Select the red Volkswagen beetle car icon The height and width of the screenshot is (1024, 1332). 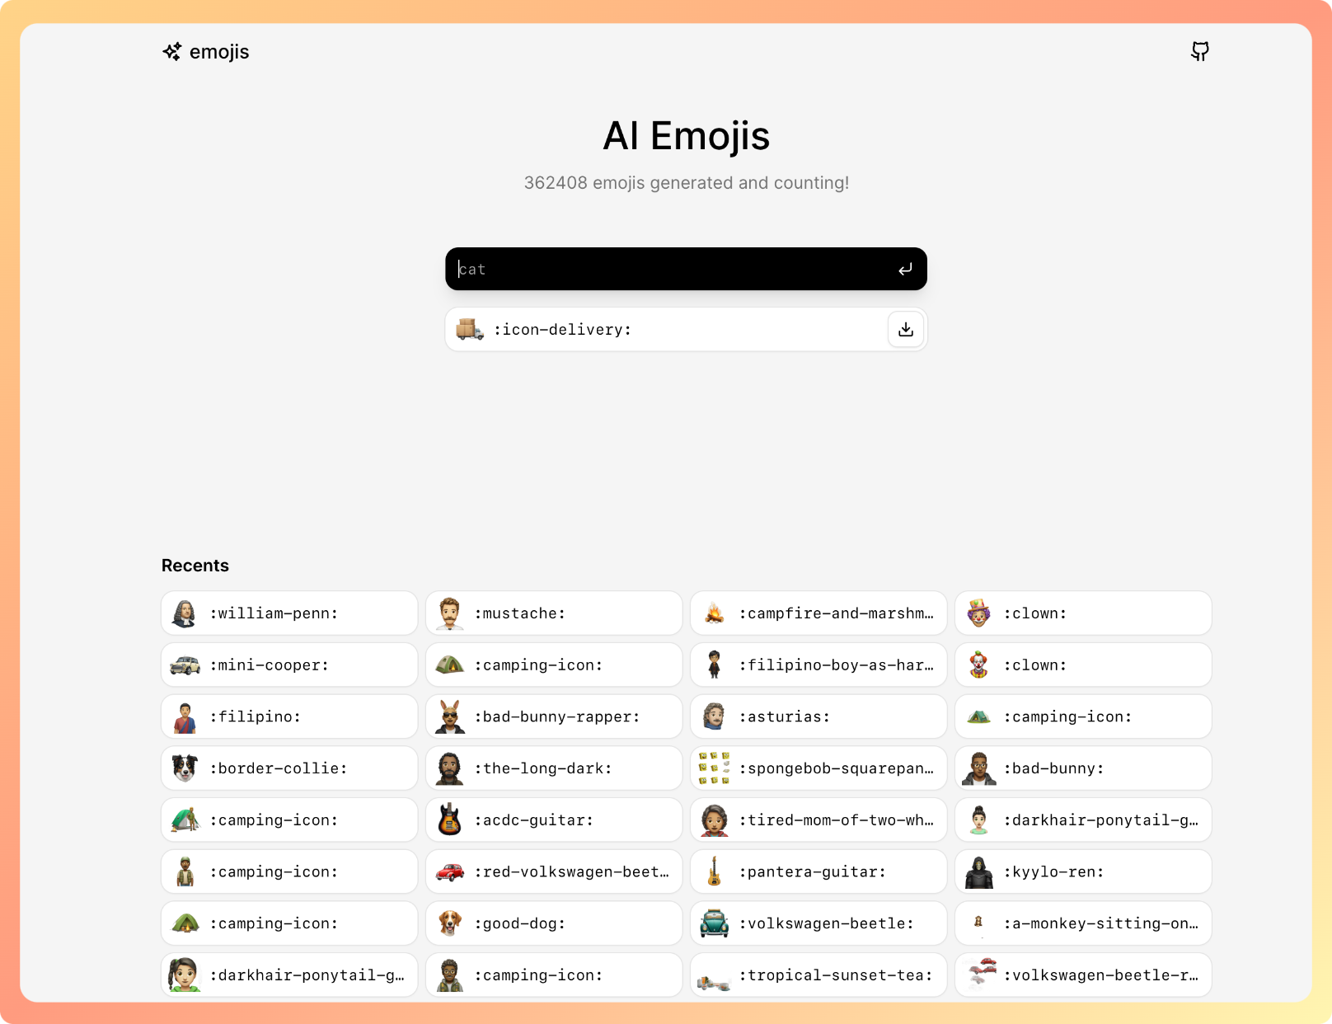pyautogui.click(x=449, y=871)
